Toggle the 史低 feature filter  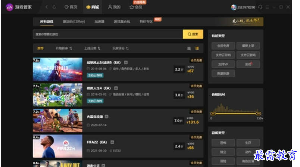pos(248,64)
